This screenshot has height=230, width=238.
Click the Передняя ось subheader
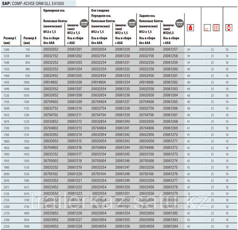click(x=101, y=16)
